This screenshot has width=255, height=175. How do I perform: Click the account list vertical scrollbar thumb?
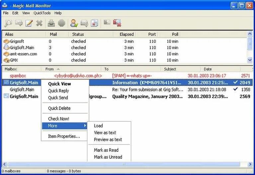(x=250, y=44)
